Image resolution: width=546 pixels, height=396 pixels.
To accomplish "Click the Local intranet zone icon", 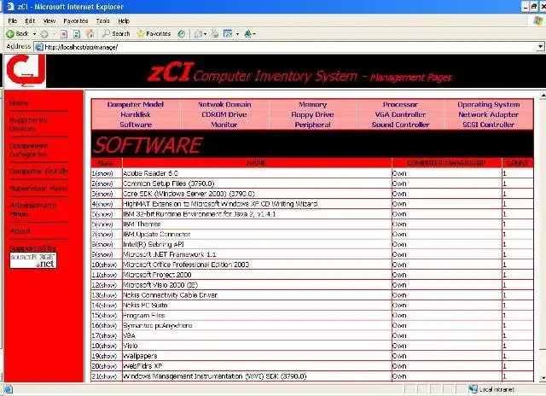I will pyautogui.click(x=473, y=389).
